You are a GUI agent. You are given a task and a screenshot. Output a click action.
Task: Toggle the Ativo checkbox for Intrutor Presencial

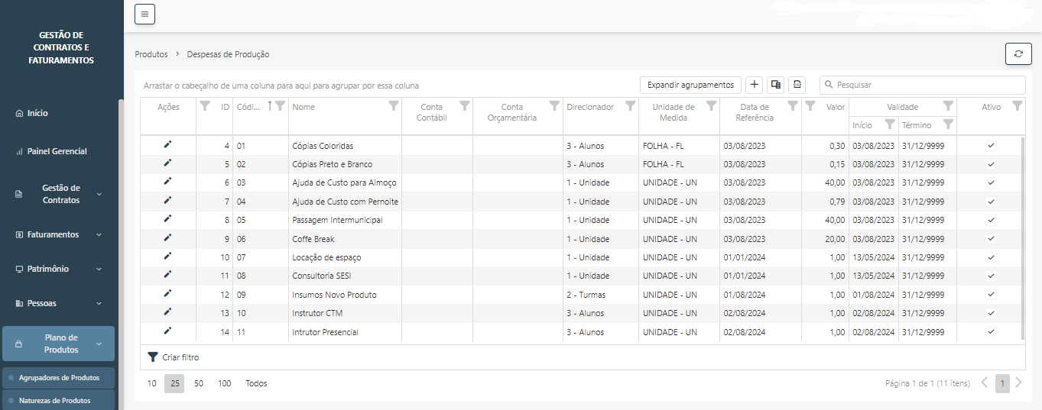click(991, 332)
